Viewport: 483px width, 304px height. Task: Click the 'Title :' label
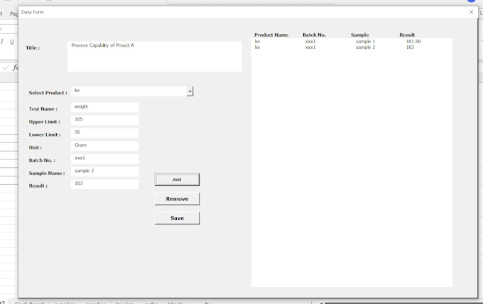[x=33, y=47]
